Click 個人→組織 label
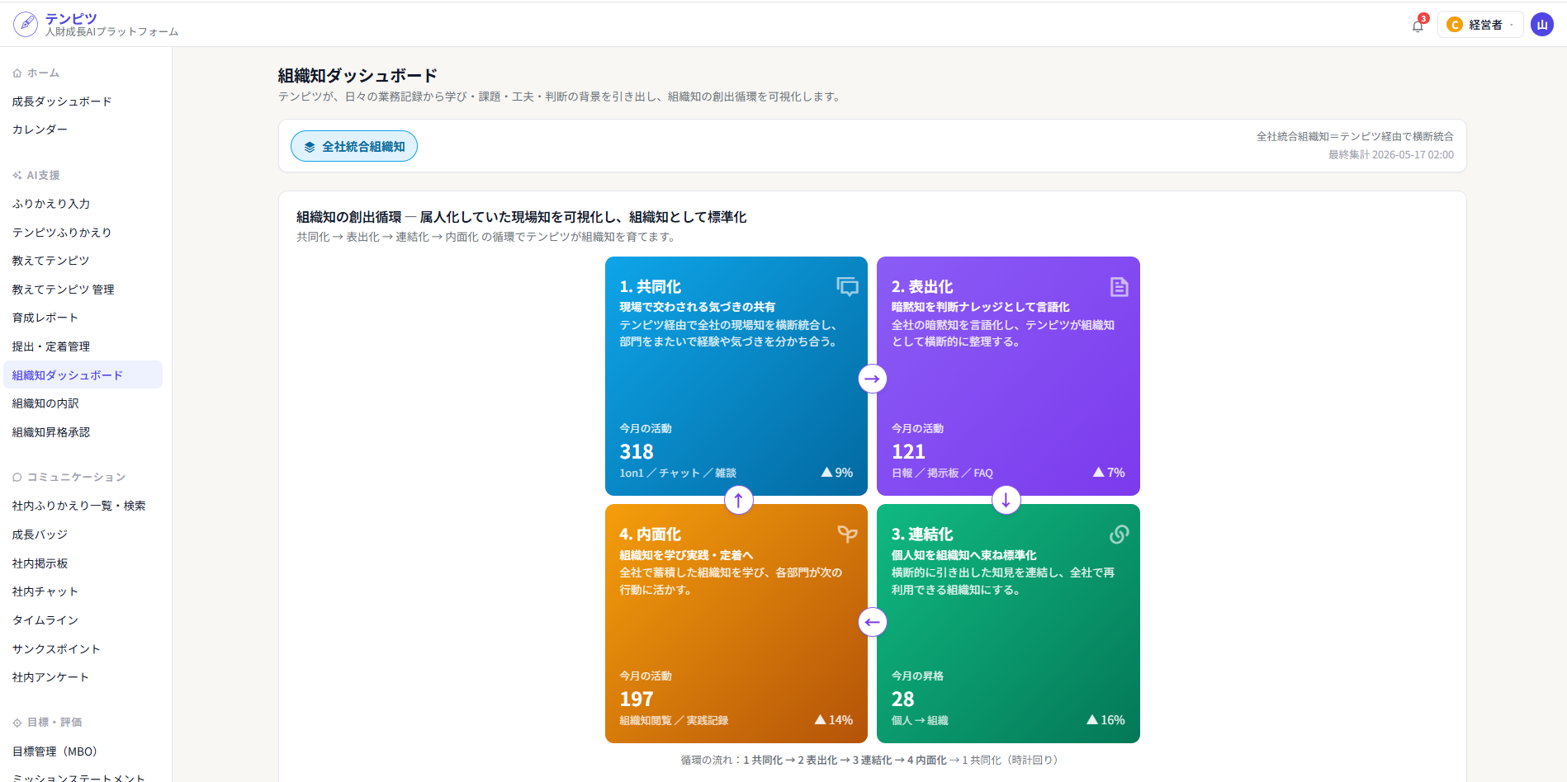1567x782 pixels. tap(920, 721)
